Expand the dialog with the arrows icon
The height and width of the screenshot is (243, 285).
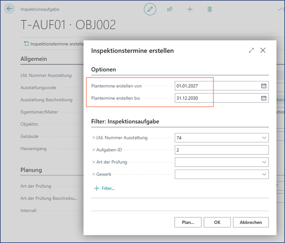pyautogui.click(x=251, y=50)
